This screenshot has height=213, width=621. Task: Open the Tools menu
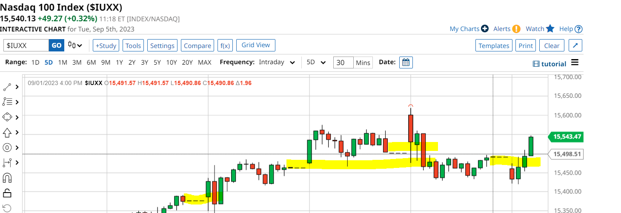pyautogui.click(x=133, y=45)
